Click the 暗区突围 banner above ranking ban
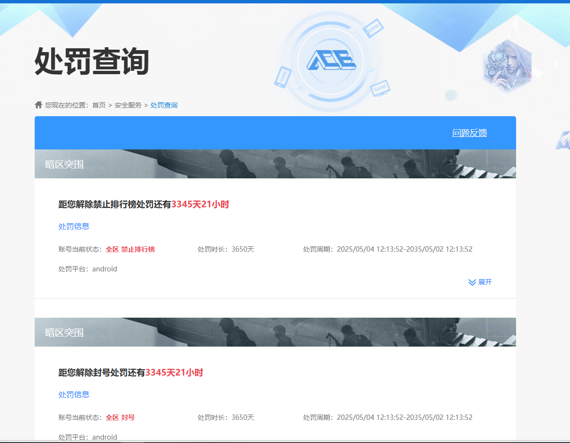 point(64,164)
